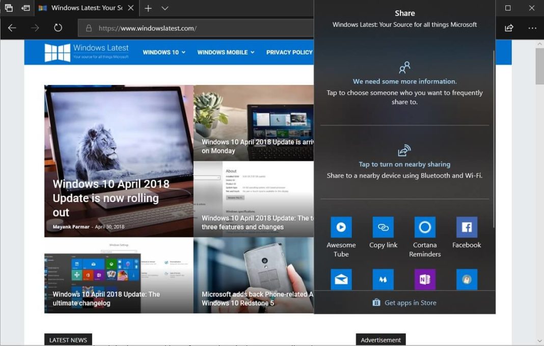Share the page to Facebook
The width and height of the screenshot is (544, 346).
point(467,227)
